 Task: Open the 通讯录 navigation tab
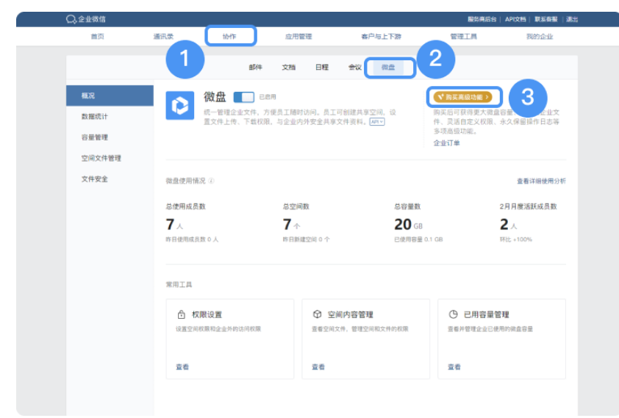click(x=163, y=36)
